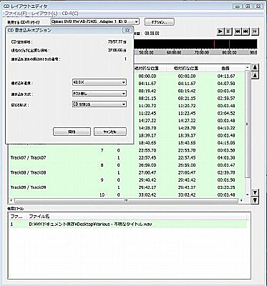Click track list scrollbar down arrow

[x=248, y=194]
